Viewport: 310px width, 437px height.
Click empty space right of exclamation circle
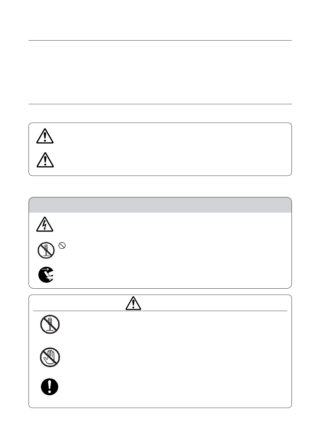(175, 387)
